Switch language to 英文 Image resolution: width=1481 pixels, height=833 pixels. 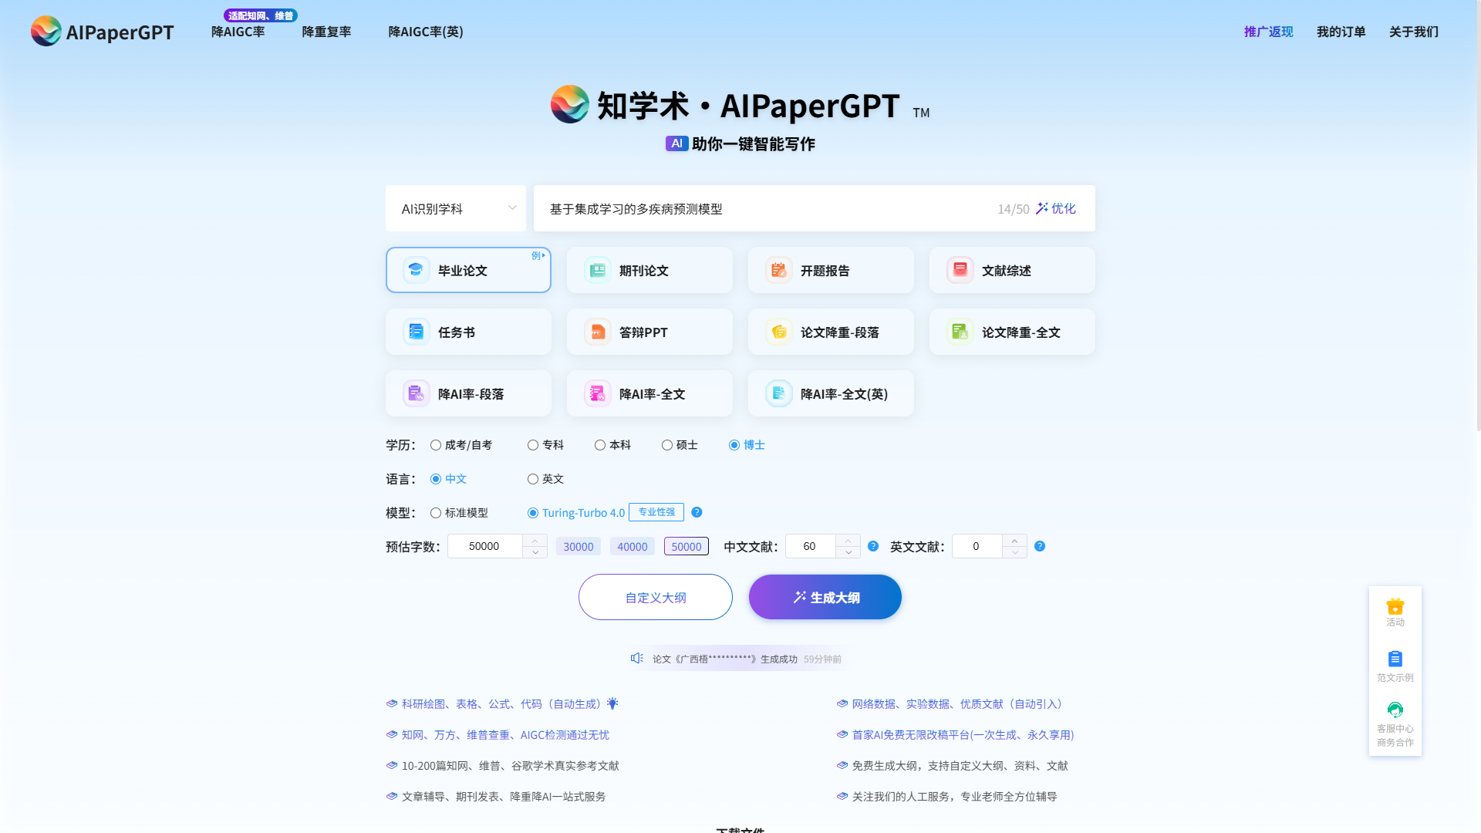tap(533, 479)
